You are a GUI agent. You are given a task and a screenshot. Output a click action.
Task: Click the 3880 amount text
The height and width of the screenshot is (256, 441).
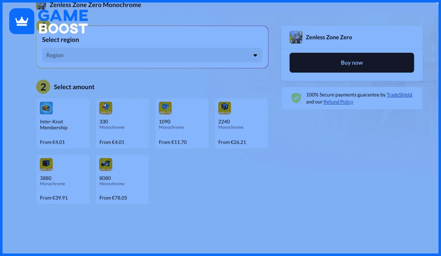click(x=46, y=178)
